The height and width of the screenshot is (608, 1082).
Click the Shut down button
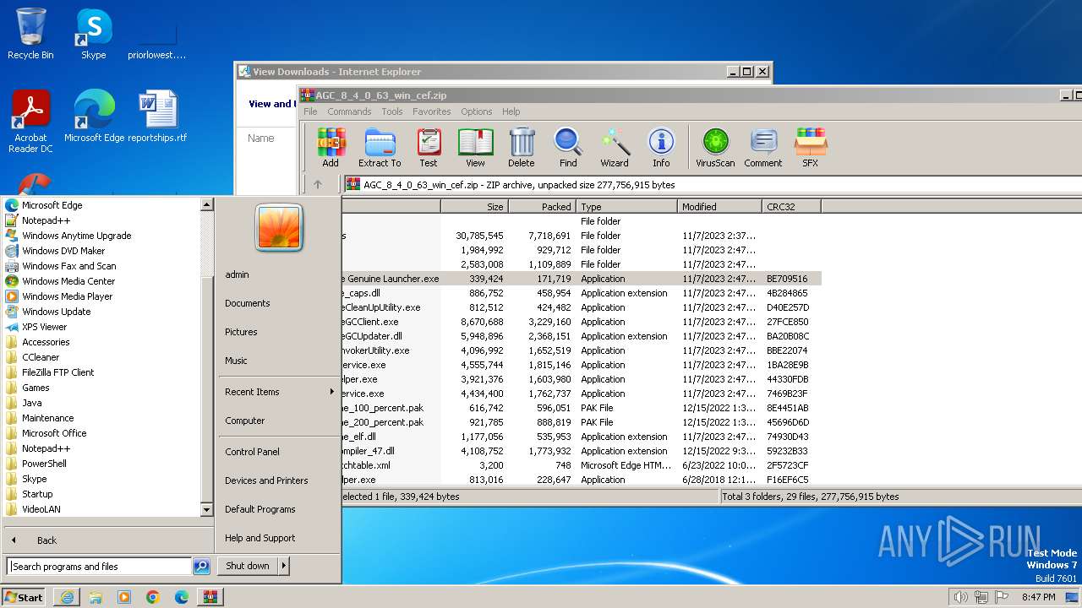[x=248, y=566]
